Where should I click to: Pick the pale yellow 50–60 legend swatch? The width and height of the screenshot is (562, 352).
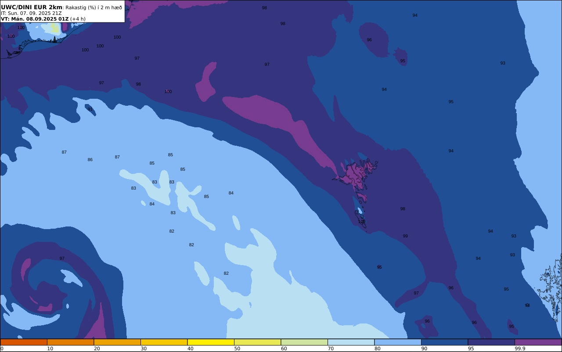[x=257, y=342]
